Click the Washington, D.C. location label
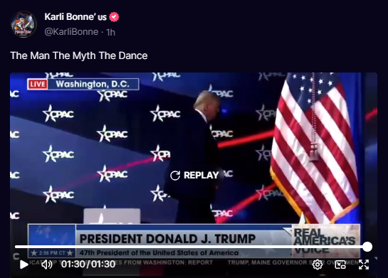 (x=93, y=84)
